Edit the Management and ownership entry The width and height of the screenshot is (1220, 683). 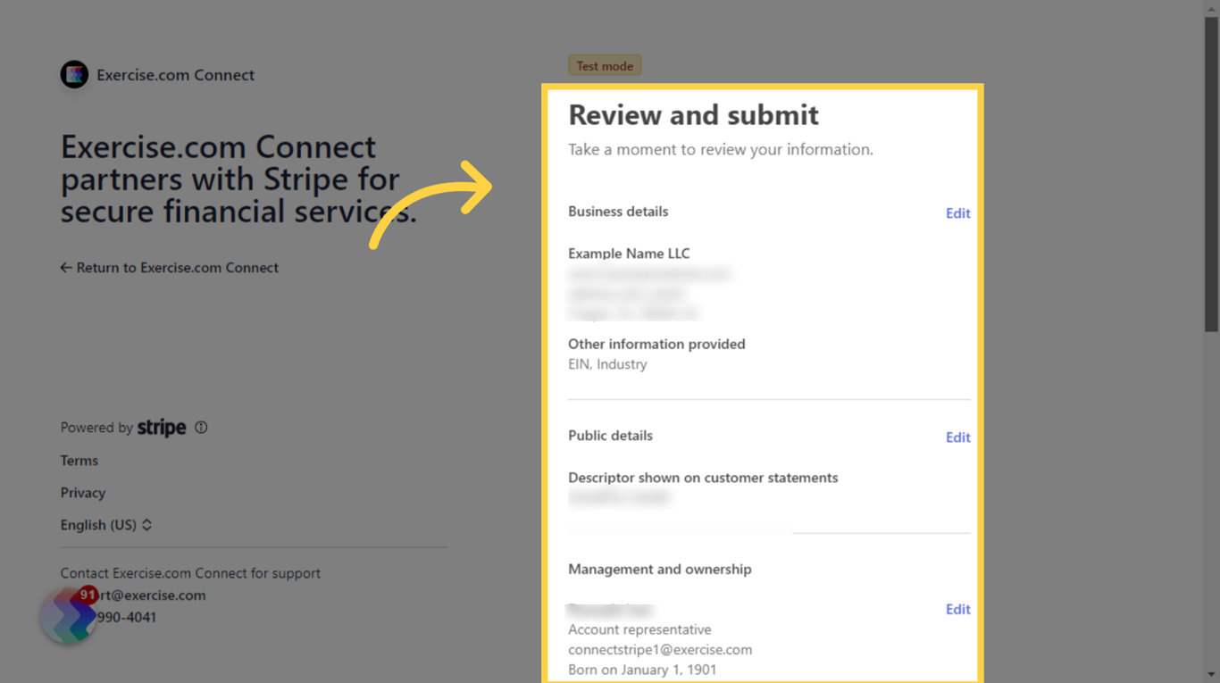click(x=957, y=609)
